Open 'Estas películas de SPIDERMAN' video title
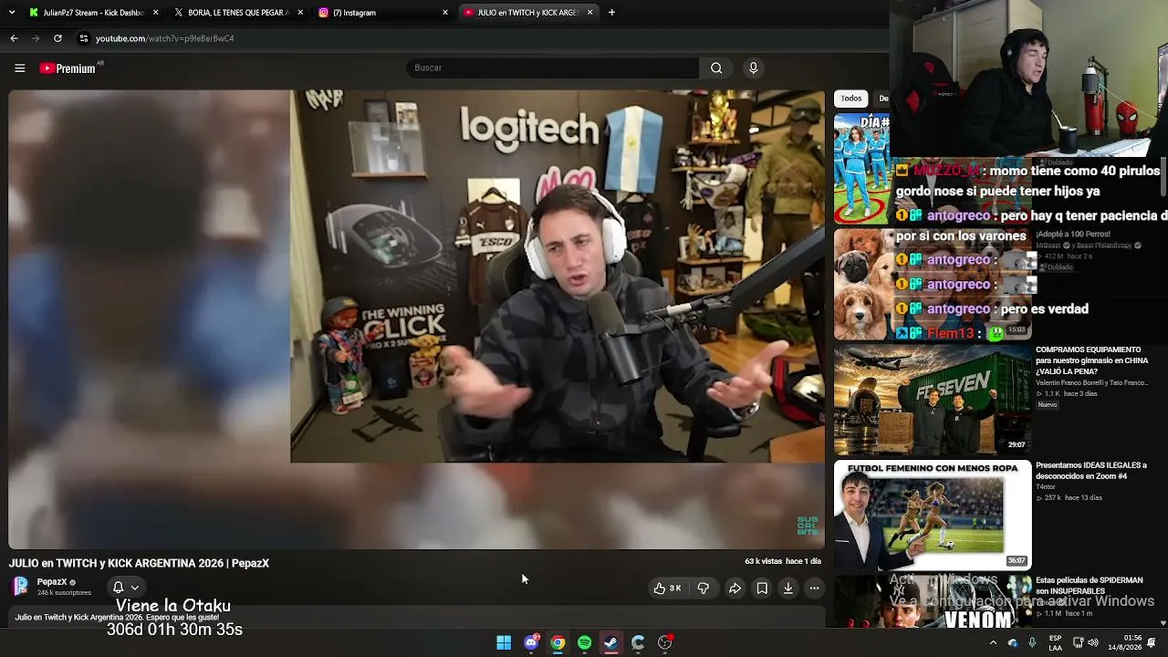 pyautogui.click(x=1090, y=586)
